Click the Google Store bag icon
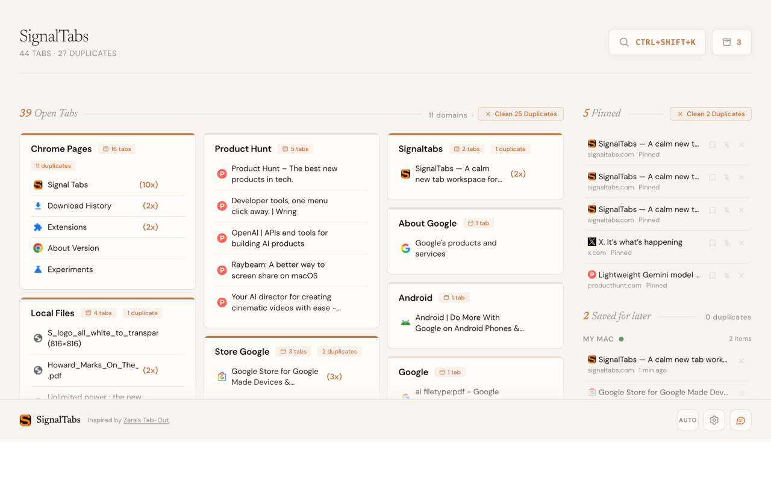Viewport: 771px width, 481px height. click(222, 376)
